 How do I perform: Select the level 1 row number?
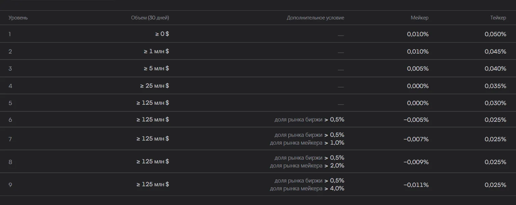point(10,34)
